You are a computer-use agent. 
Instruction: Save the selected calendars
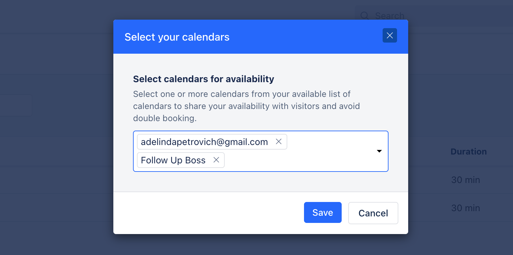(x=323, y=212)
